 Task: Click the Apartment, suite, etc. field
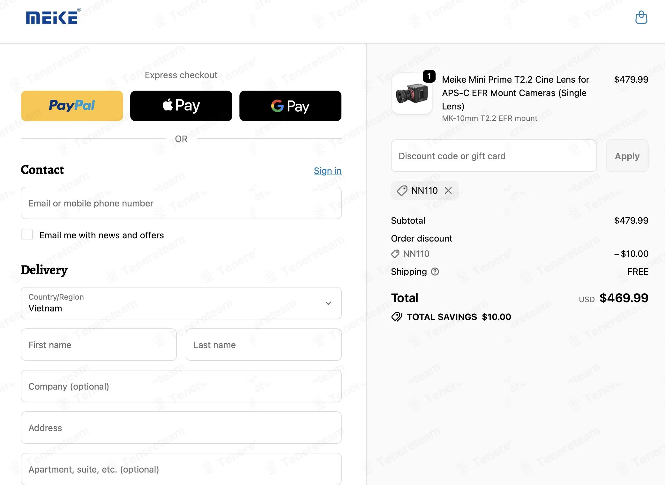[x=181, y=469]
